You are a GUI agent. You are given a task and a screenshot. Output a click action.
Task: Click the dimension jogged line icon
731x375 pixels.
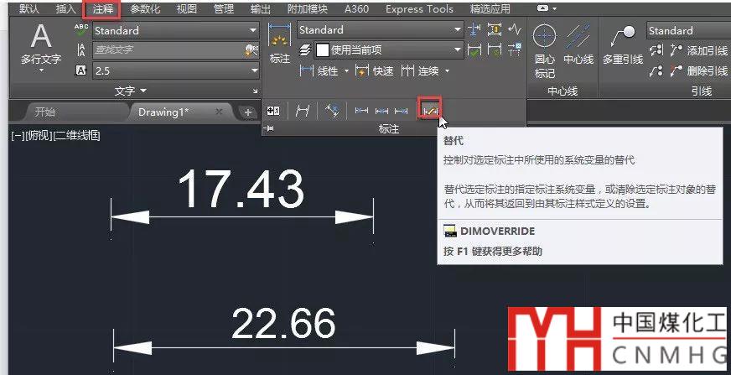pos(516,29)
